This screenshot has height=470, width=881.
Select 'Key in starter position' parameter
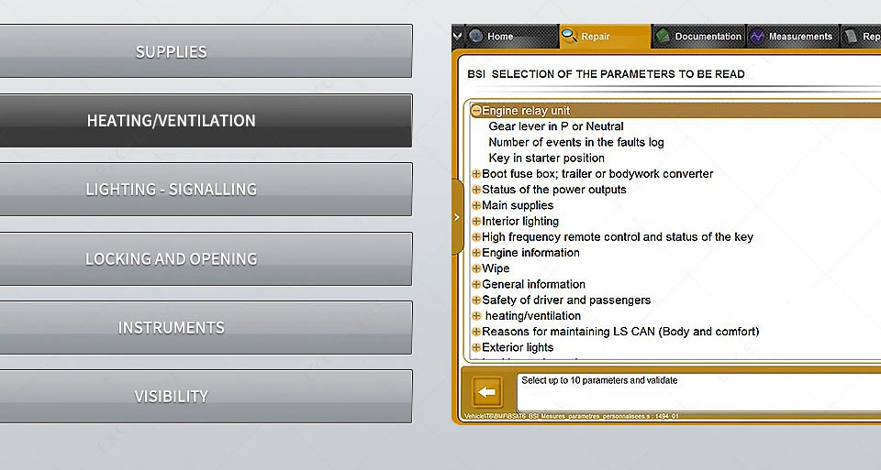coord(546,158)
